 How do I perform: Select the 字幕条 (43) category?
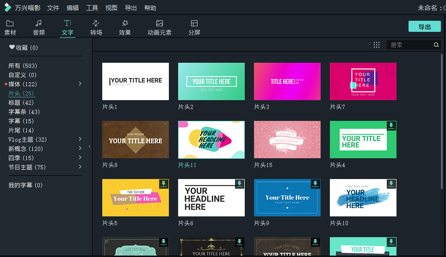(24, 112)
